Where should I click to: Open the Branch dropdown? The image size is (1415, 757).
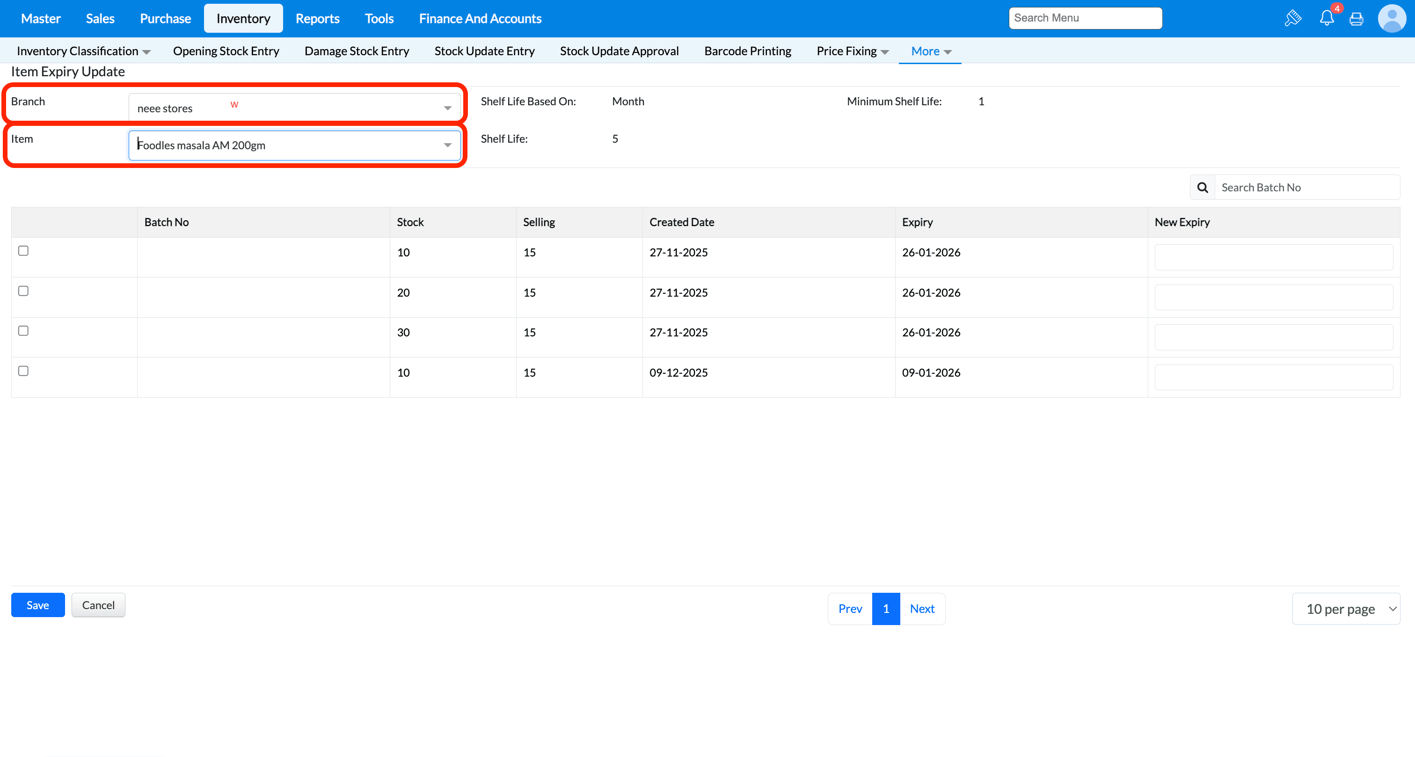coord(294,108)
